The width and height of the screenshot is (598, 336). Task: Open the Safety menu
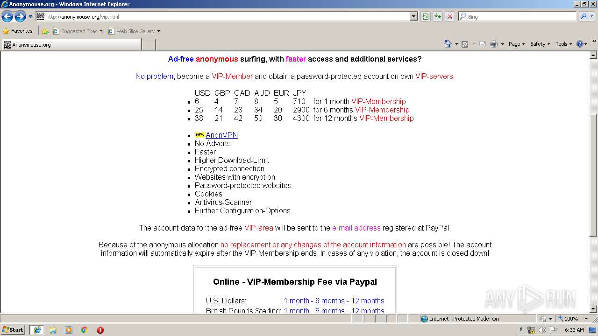click(x=540, y=44)
